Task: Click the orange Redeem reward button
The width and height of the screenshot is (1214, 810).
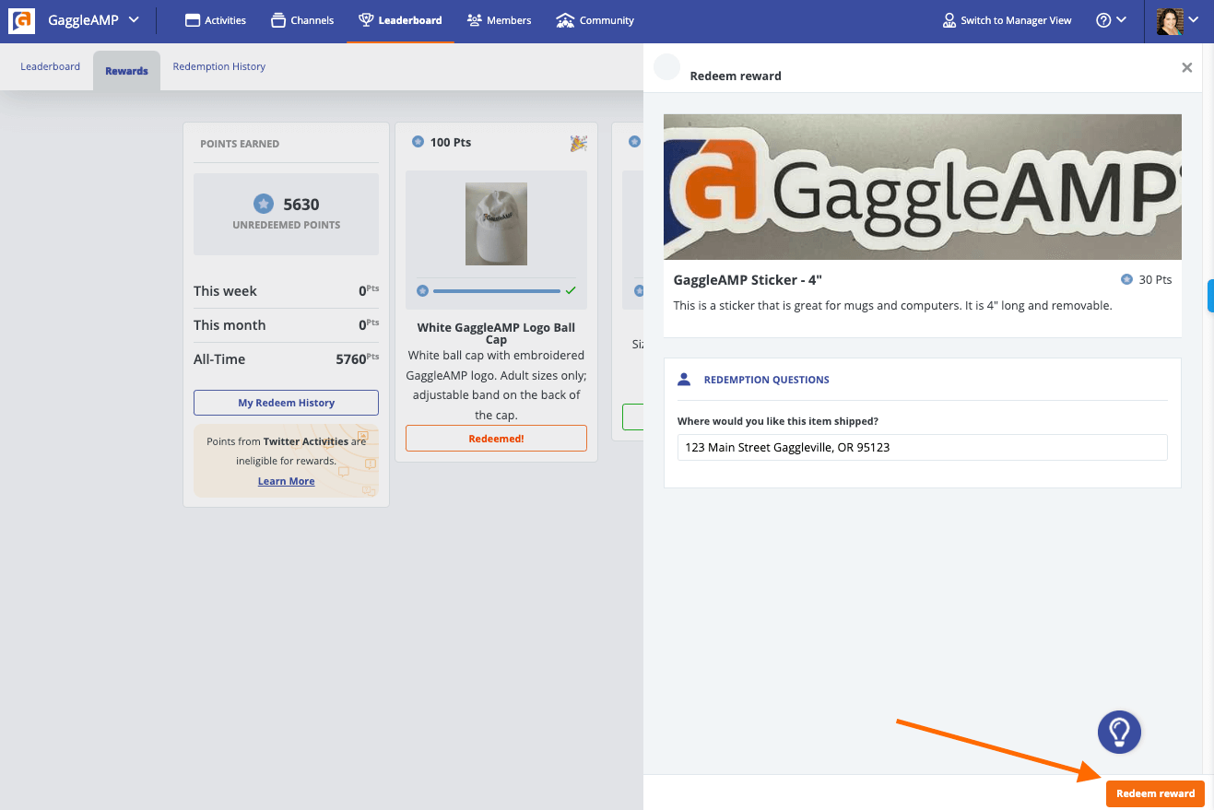Action: click(x=1155, y=793)
